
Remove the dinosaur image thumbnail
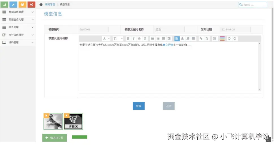point(46,116)
